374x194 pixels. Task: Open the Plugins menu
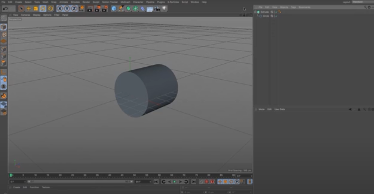click(161, 2)
